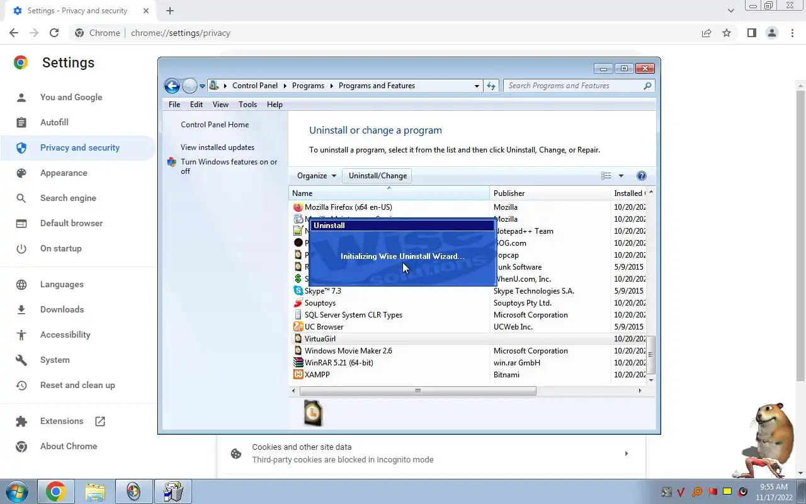806x504 pixels.
Task: Open the Appearance palette icon
Action: tap(21, 173)
